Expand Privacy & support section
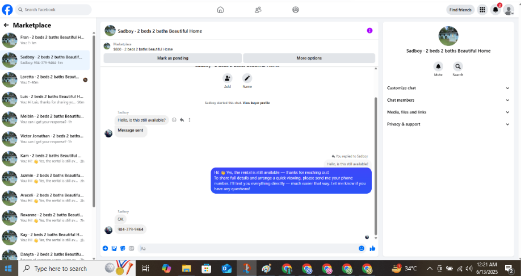Image resolution: width=521 pixels, height=276 pixels. point(448,124)
